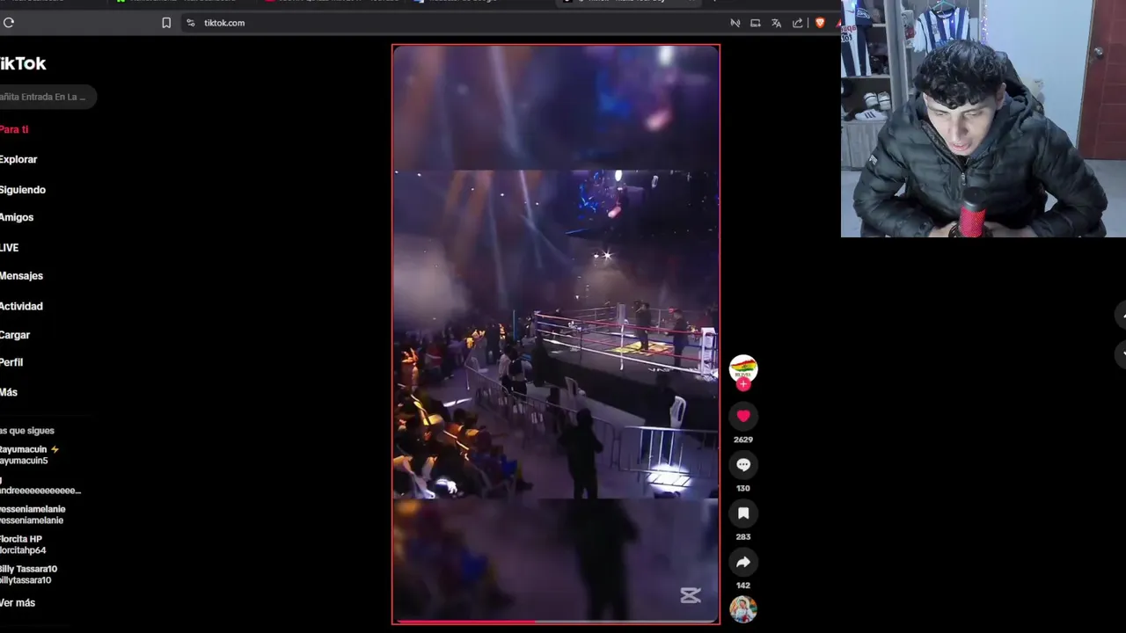Open the Para ti feed
The height and width of the screenshot is (633, 1126).
(14, 129)
